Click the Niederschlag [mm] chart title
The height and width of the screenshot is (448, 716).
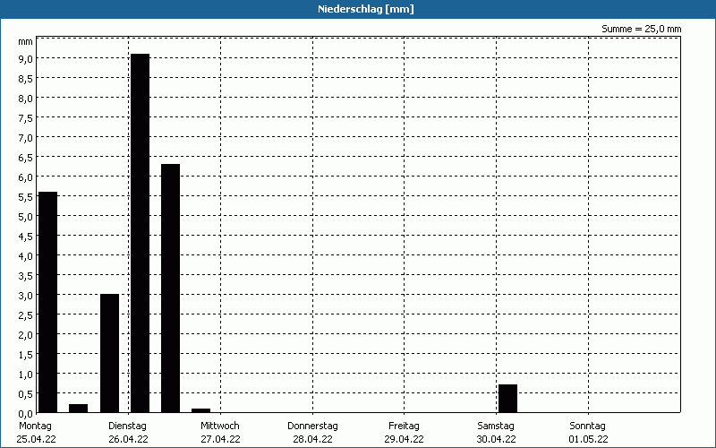pyautogui.click(x=366, y=9)
